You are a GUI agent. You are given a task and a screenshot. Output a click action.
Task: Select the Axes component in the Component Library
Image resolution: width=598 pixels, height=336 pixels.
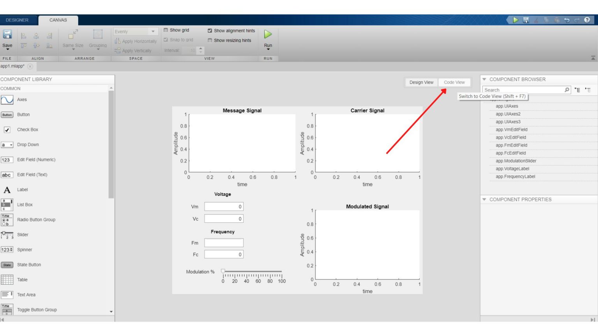click(x=22, y=100)
